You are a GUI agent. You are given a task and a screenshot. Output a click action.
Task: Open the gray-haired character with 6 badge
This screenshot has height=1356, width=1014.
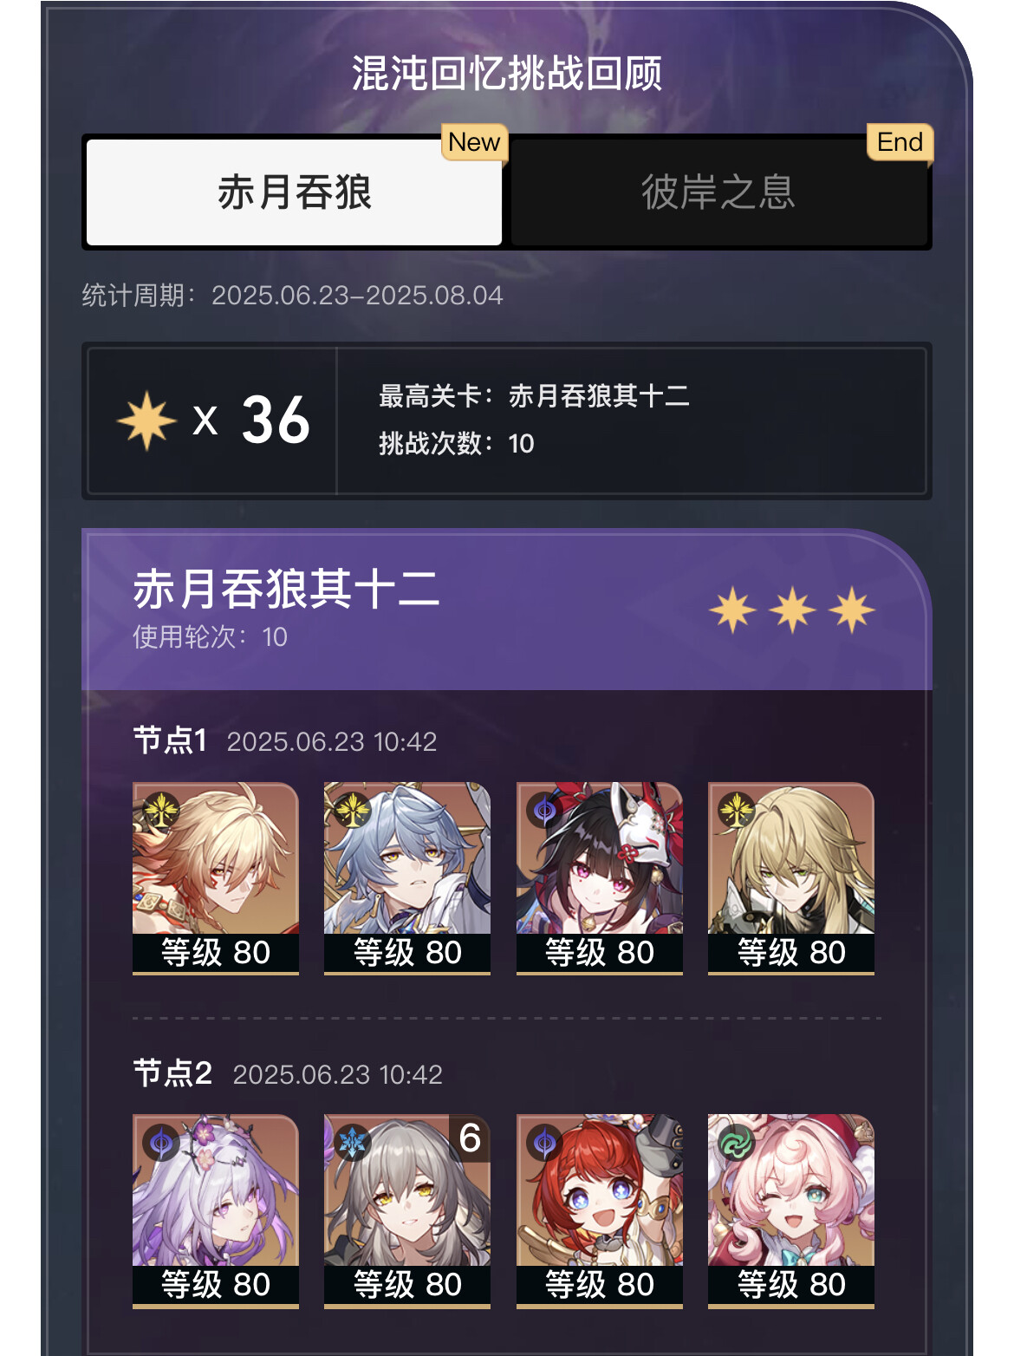[407, 1211]
